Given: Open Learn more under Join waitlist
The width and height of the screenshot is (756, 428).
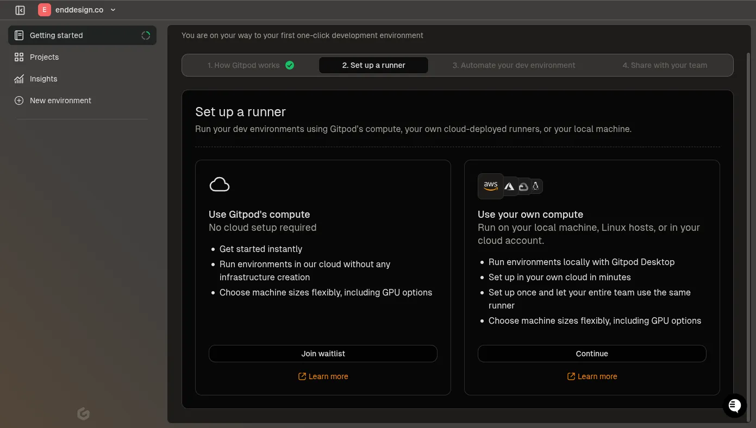Looking at the screenshot, I should tap(323, 376).
